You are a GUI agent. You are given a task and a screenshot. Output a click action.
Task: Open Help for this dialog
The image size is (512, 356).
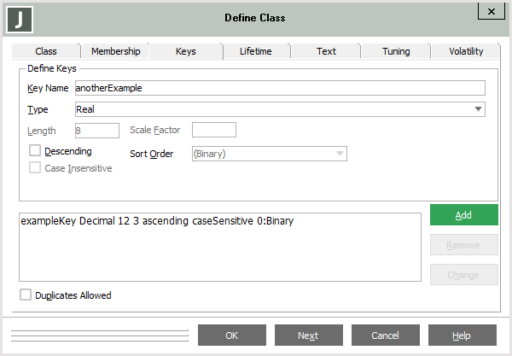point(462,336)
